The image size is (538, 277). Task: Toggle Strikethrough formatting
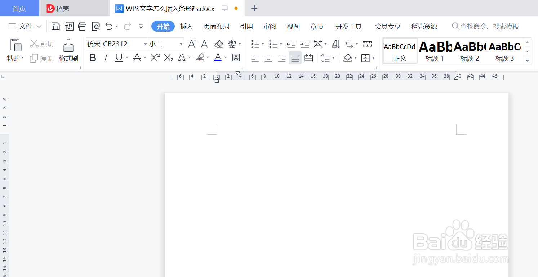(137, 57)
